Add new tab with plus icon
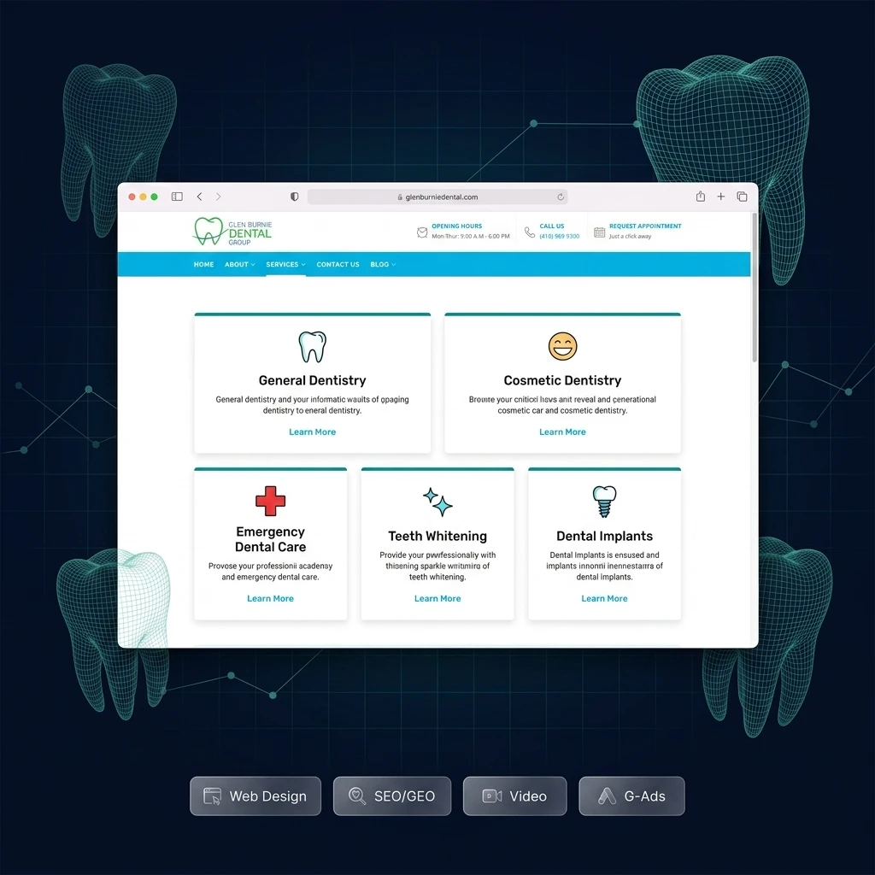The width and height of the screenshot is (875, 875). point(721,197)
